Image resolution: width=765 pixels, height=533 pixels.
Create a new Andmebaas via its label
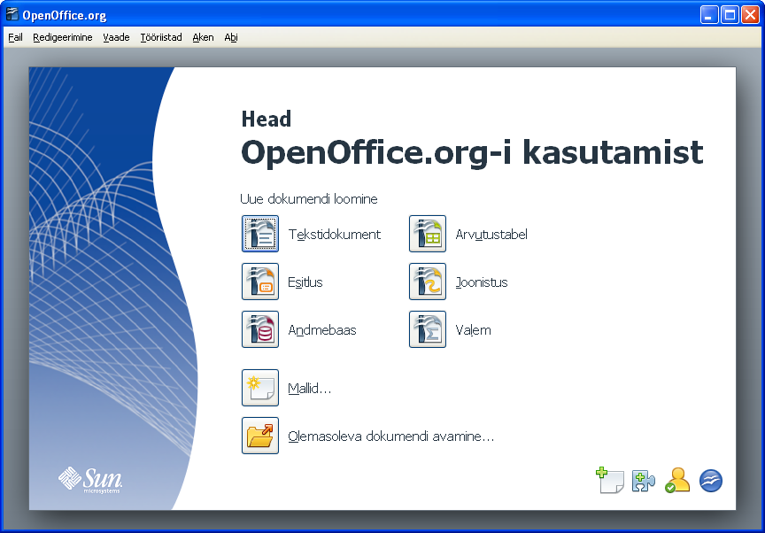click(322, 330)
